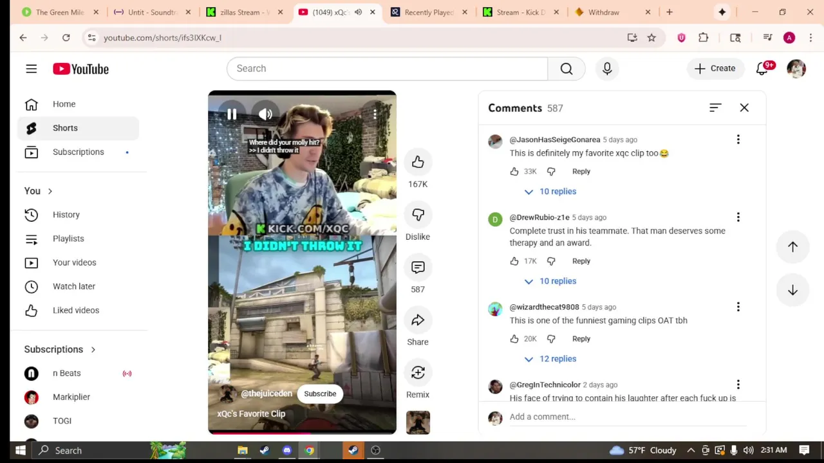This screenshot has width=824, height=463.
Task: Reply to JasonHasSeigeGonarea's comment
Action: 581,172
